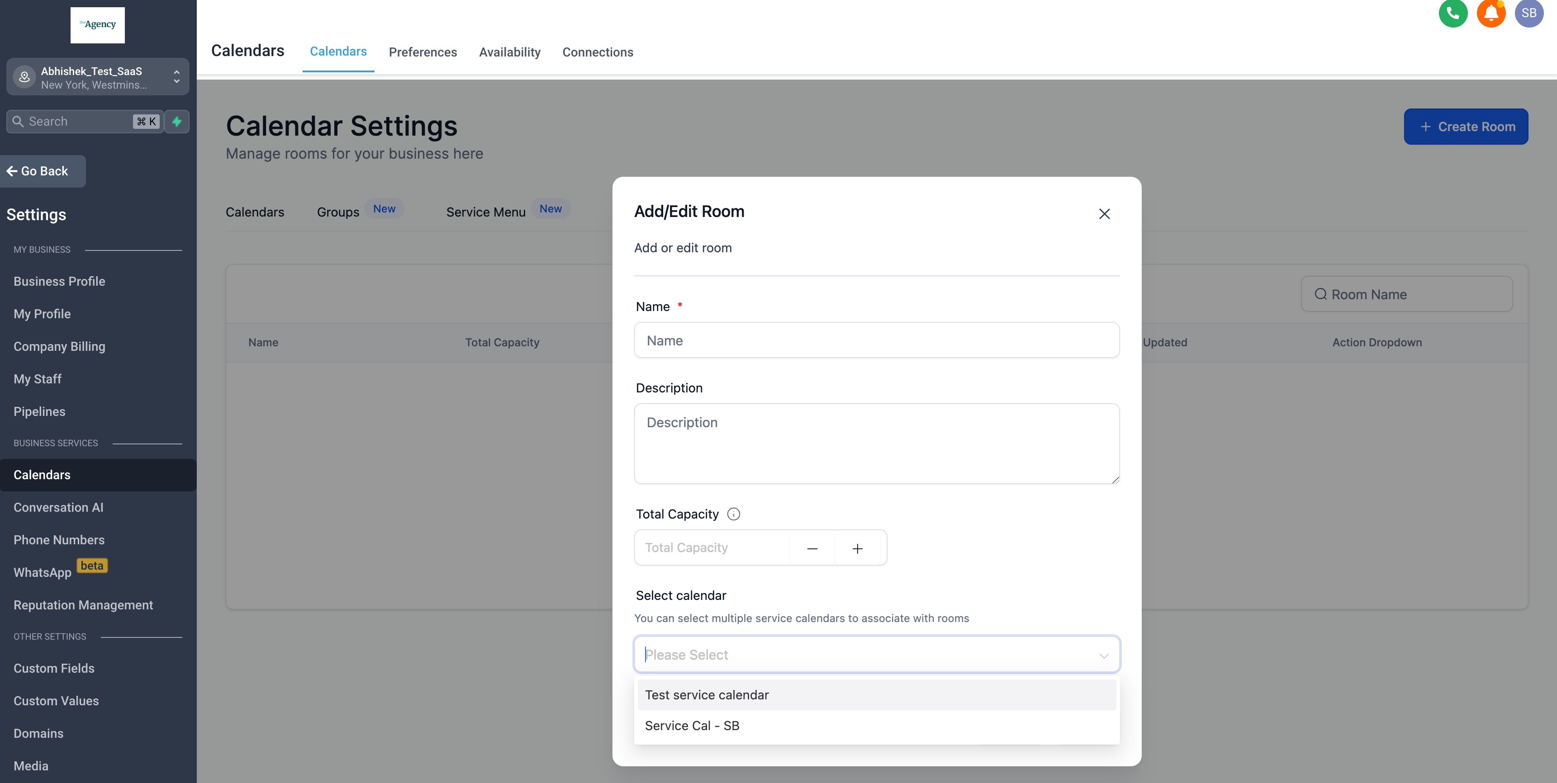This screenshot has width=1557, height=783.
Task: Increase total capacity with plus button
Action: point(857,548)
